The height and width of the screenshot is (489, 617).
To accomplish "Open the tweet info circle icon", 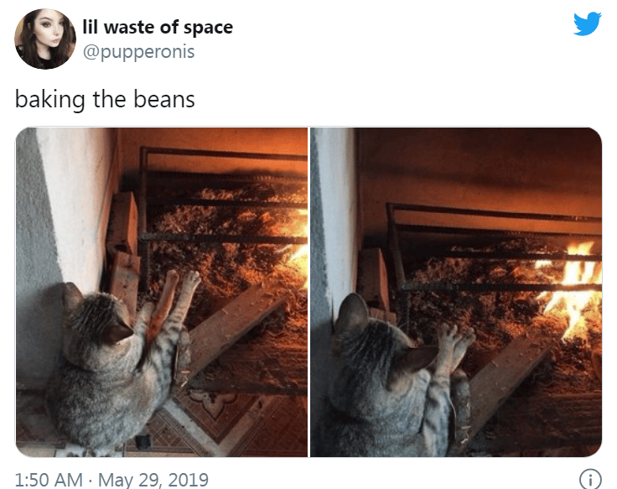I will [590, 480].
